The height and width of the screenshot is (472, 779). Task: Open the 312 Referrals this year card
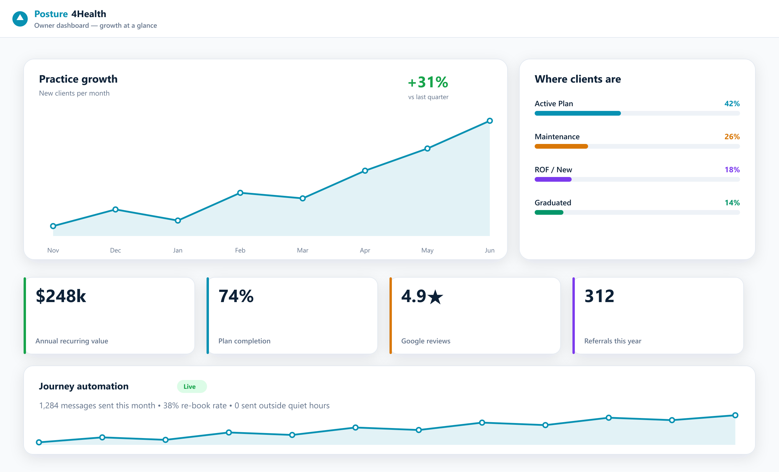coord(658,316)
